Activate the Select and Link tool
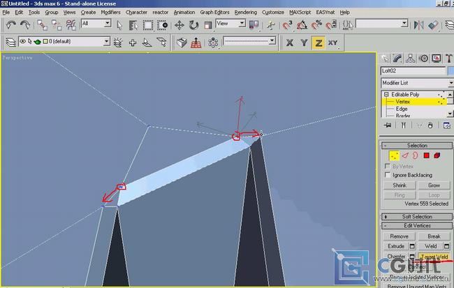Viewport: 454px width, 288px height. click(43, 25)
